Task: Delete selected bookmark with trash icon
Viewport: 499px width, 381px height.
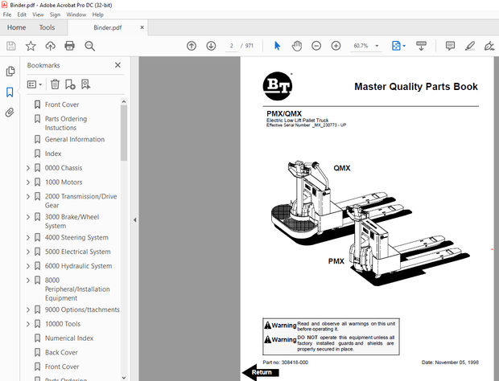Action: click(x=55, y=84)
